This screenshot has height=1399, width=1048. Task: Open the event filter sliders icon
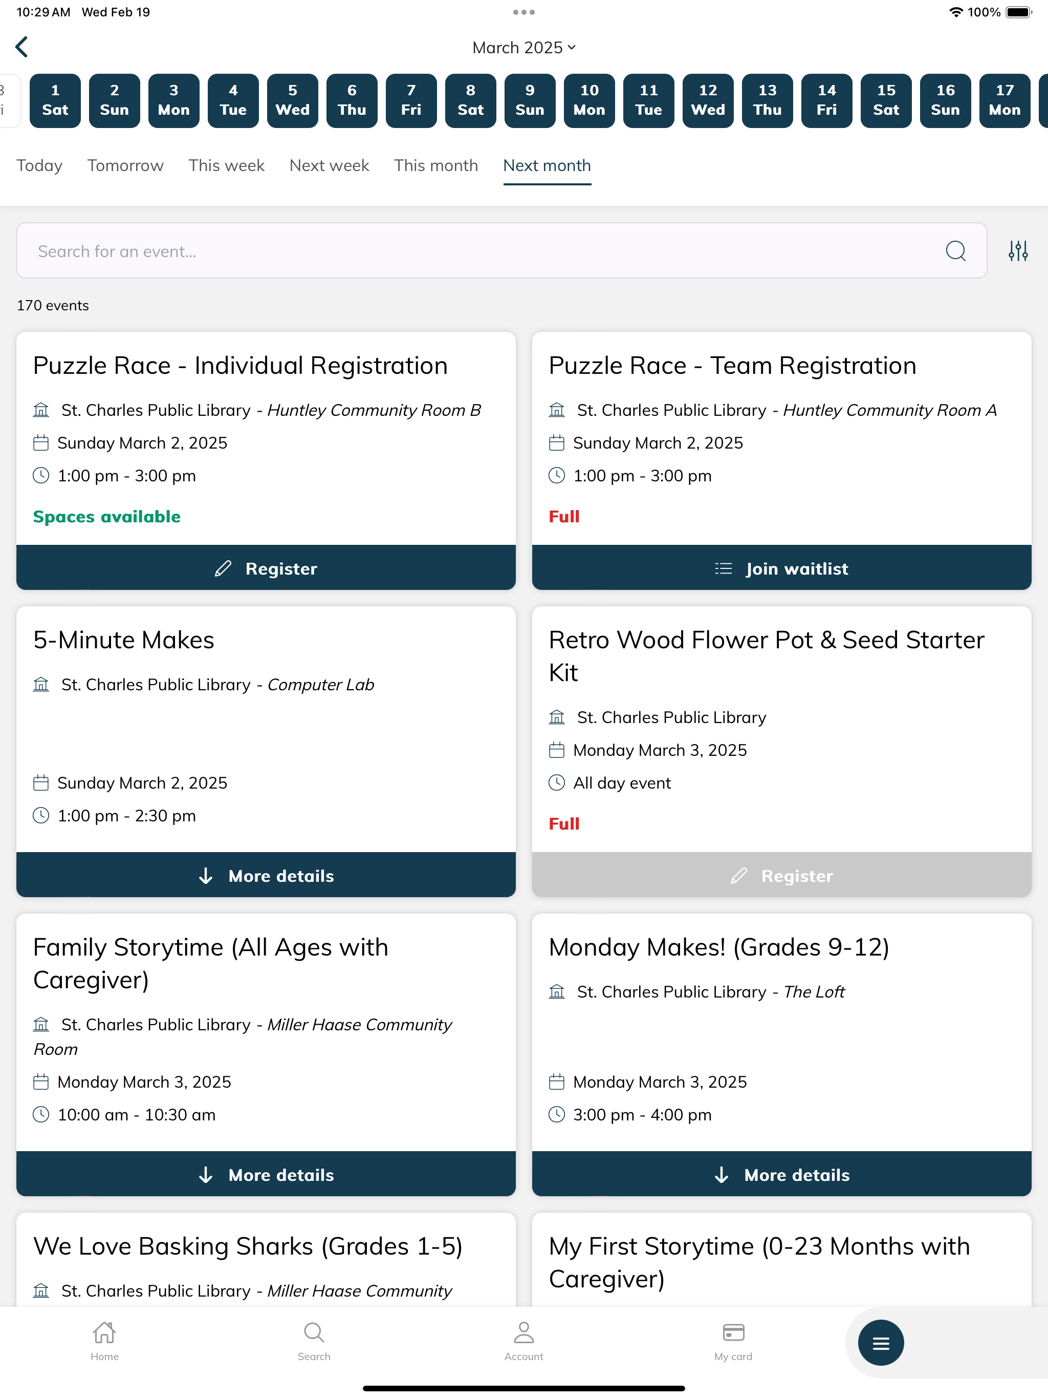1018,250
